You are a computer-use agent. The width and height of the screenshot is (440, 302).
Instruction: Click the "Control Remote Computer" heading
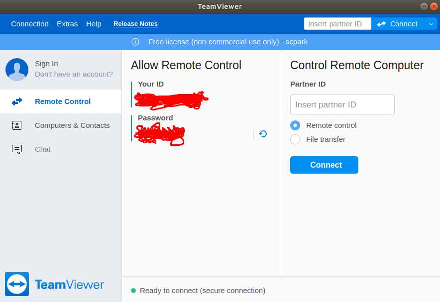tap(357, 65)
